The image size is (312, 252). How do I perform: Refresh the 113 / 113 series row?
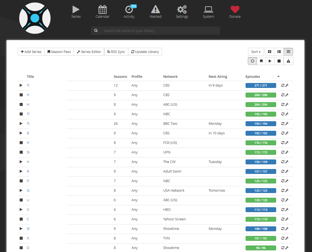click(x=283, y=209)
